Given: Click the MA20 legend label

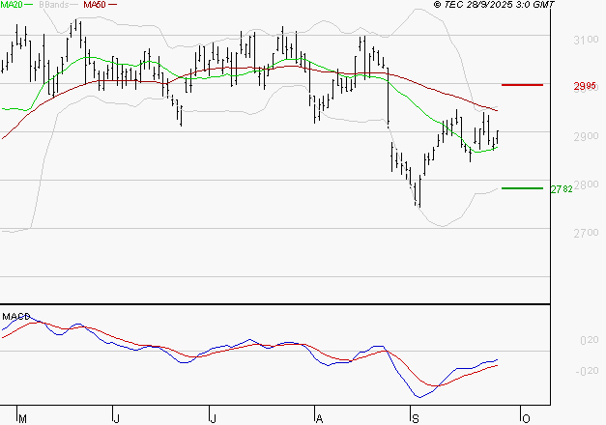Looking at the screenshot, I should [13, 6].
